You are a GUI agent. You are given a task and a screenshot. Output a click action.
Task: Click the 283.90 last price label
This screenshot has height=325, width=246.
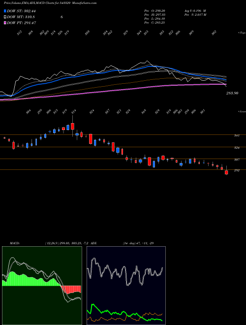click(x=232, y=93)
